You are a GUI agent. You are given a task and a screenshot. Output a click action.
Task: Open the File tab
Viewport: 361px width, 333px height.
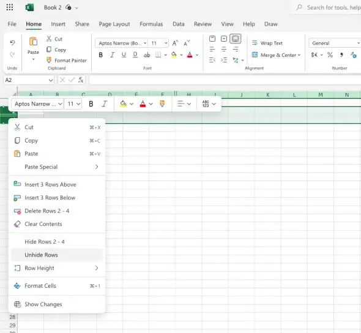[x=12, y=24]
